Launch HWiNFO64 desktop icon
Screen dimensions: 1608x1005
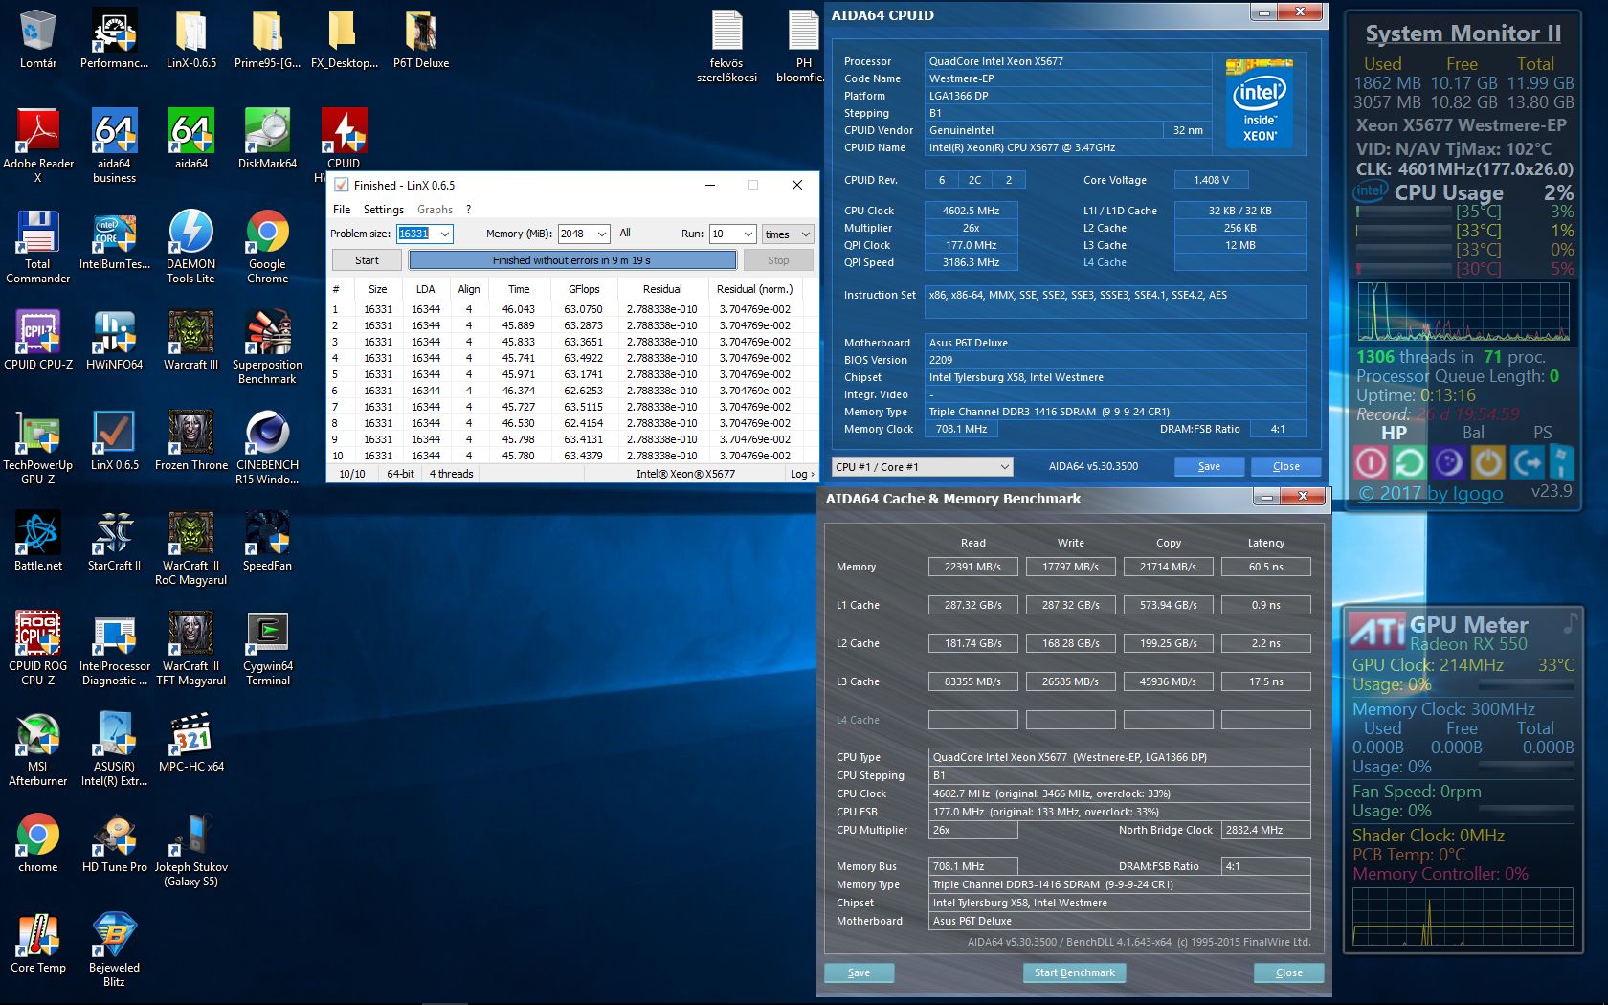[x=115, y=341]
